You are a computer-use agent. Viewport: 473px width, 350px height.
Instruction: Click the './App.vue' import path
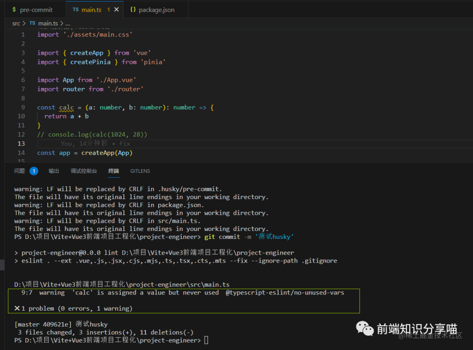tap(116, 80)
